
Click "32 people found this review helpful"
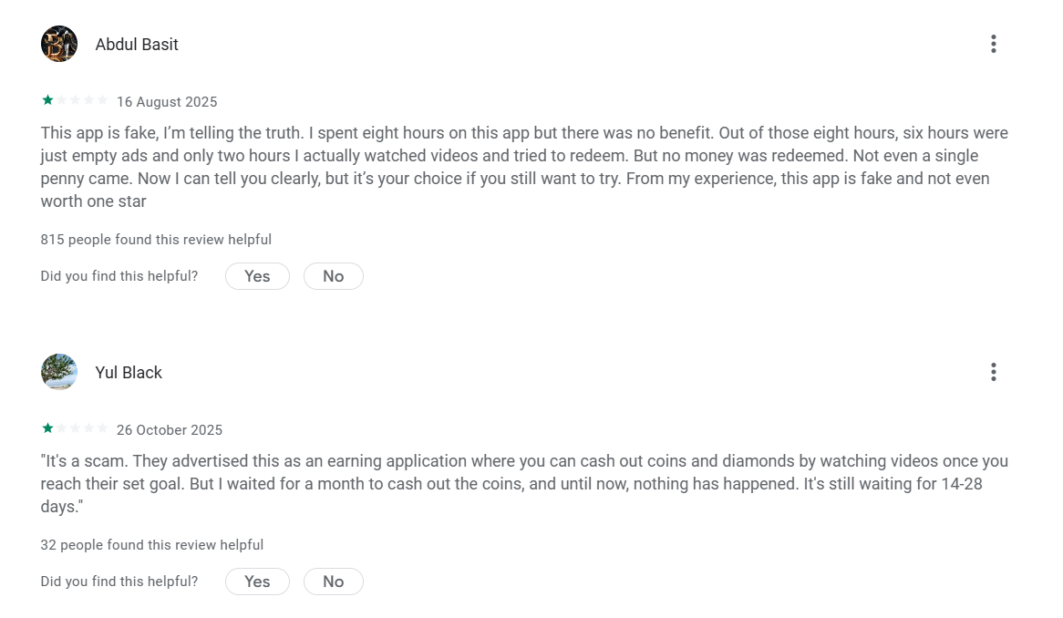click(x=152, y=545)
